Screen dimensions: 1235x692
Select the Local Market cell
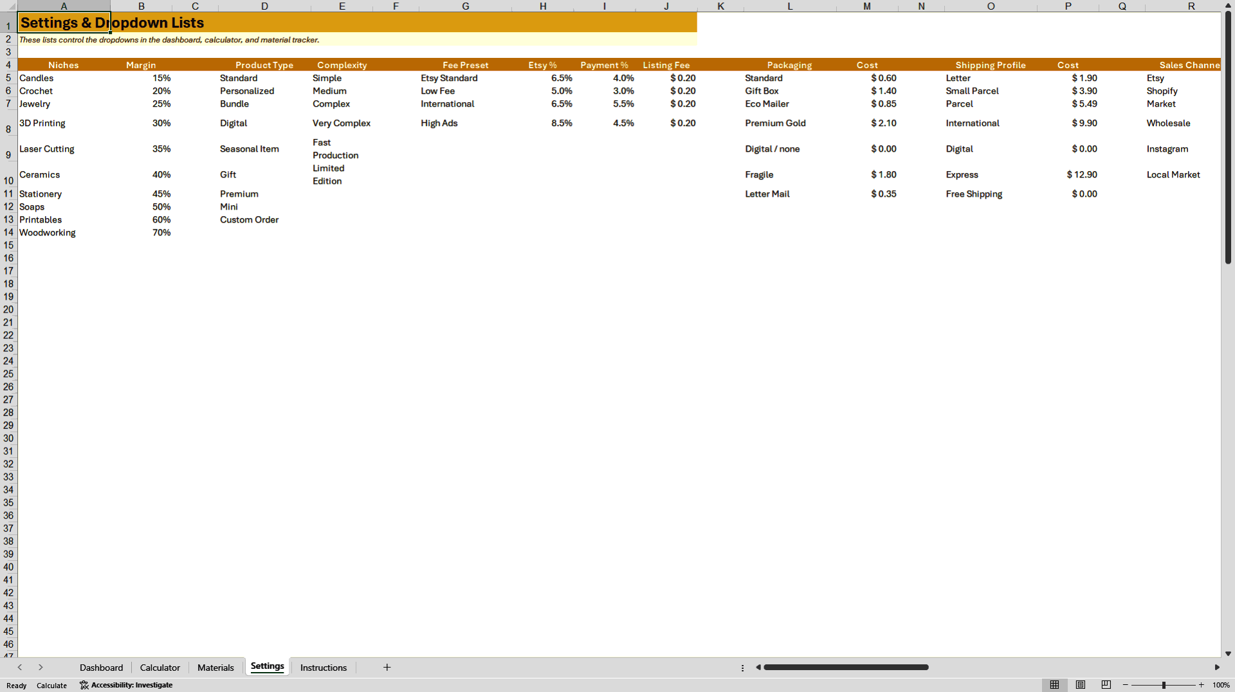pyautogui.click(x=1183, y=174)
